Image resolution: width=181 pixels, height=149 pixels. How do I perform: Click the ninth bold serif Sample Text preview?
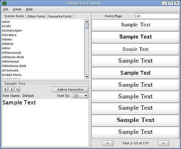[135, 120]
